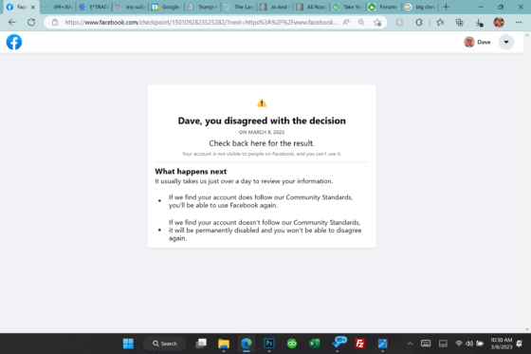The width and height of the screenshot is (531, 354).
Task: Click the Dave profile picture
Action: click(469, 42)
